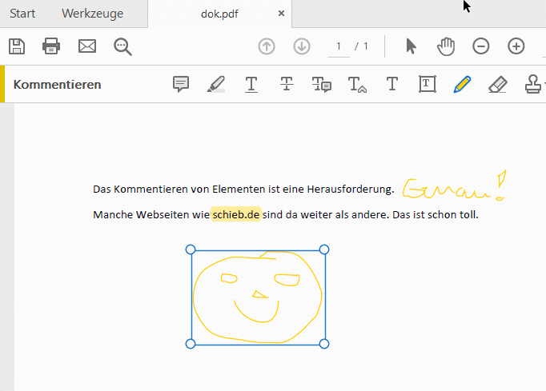
Task: Go to next page arrow
Action: coord(302,46)
